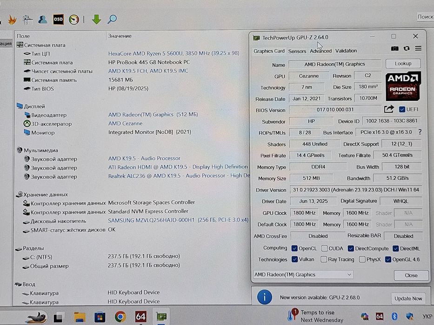Take a GPU-Z screenshot with camera icon

click(x=394, y=49)
